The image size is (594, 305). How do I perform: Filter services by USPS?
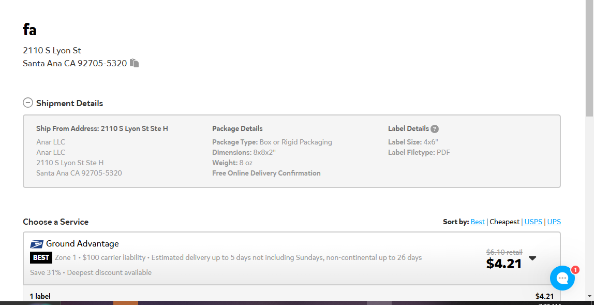[533, 222]
